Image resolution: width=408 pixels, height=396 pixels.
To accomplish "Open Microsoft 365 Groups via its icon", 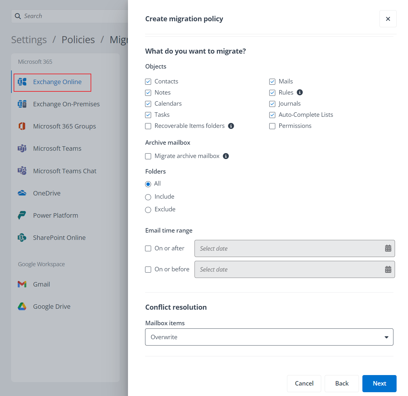I will click(22, 126).
